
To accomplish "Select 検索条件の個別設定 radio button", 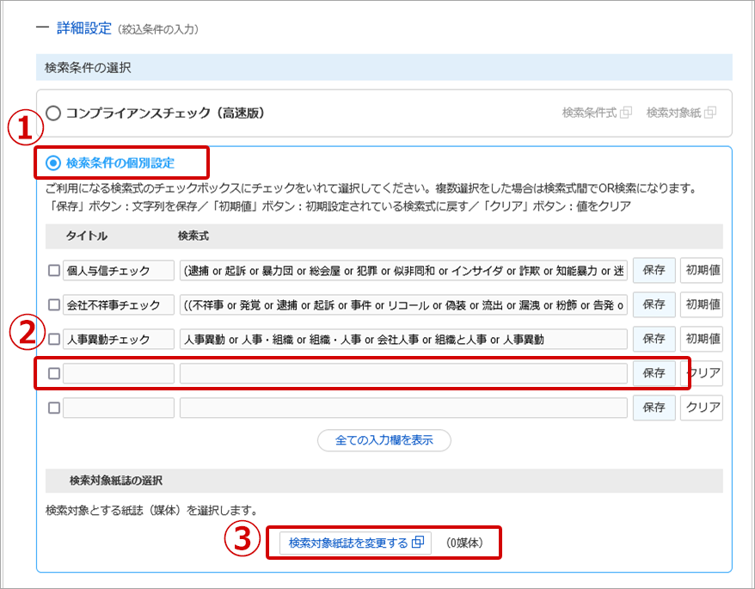I will click(x=54, y=163).
